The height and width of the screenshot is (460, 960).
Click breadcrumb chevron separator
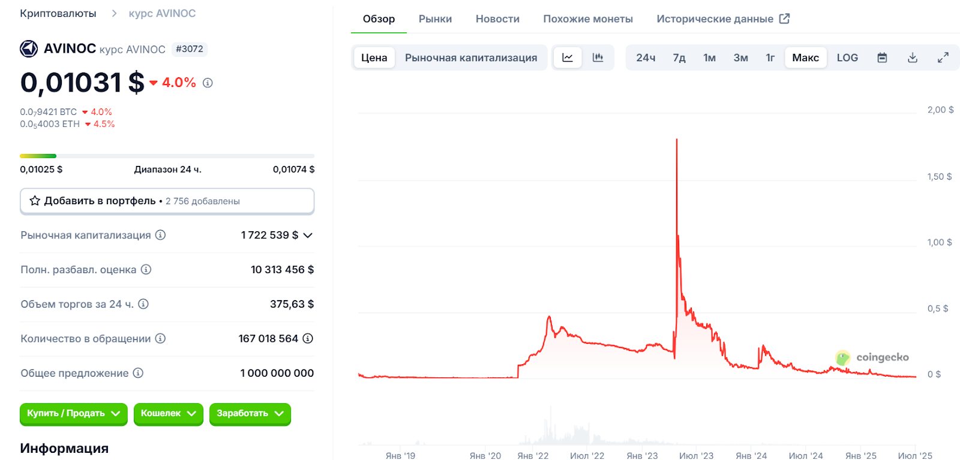click(x=114, y=13)
